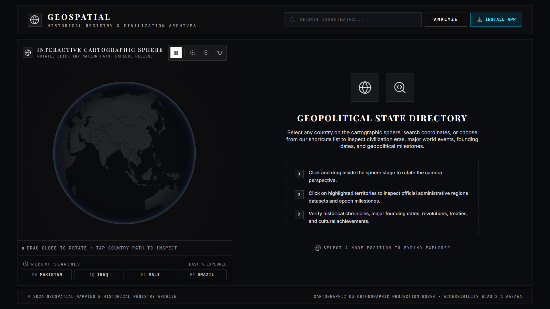Click the 'Geopolitical State Directory' heading

pyautogui.click(x=382, y=118)
